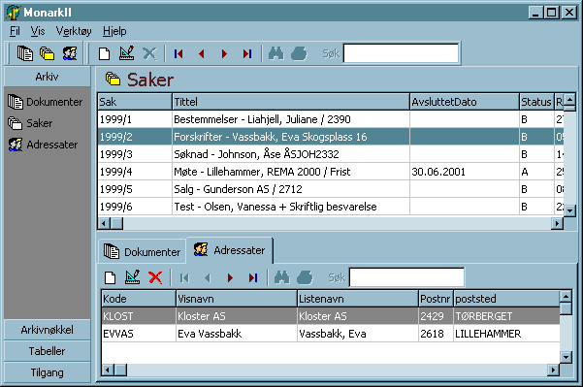
Task: Open Saker in the Arkiv sidebar
Action: (x=30, y=123)
